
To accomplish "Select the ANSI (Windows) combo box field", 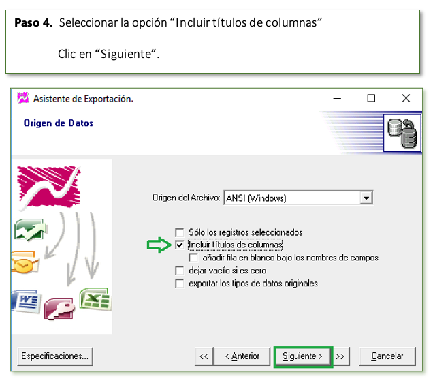I will pyautogui.click(x=298, y=198).
